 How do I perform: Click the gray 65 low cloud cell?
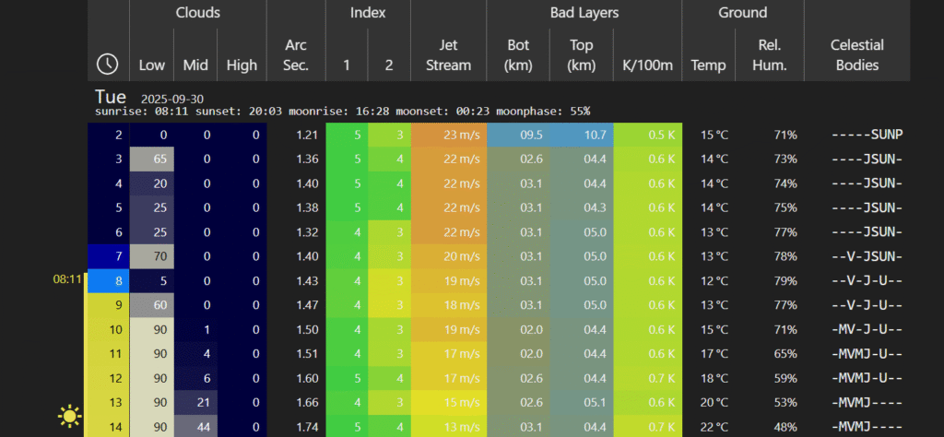pyautogui.click(x=152, y=159)
